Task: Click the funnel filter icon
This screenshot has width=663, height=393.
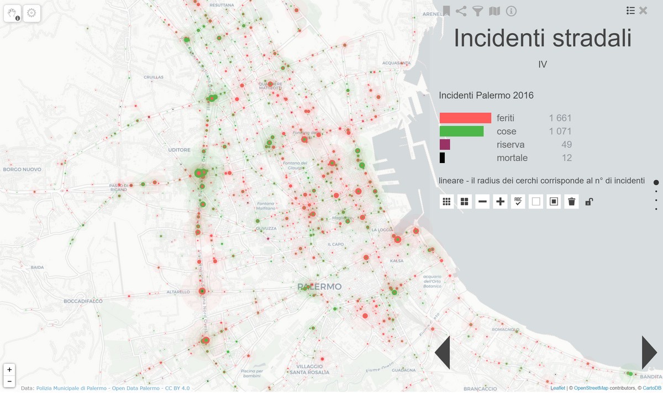Action: pos(478,11)
